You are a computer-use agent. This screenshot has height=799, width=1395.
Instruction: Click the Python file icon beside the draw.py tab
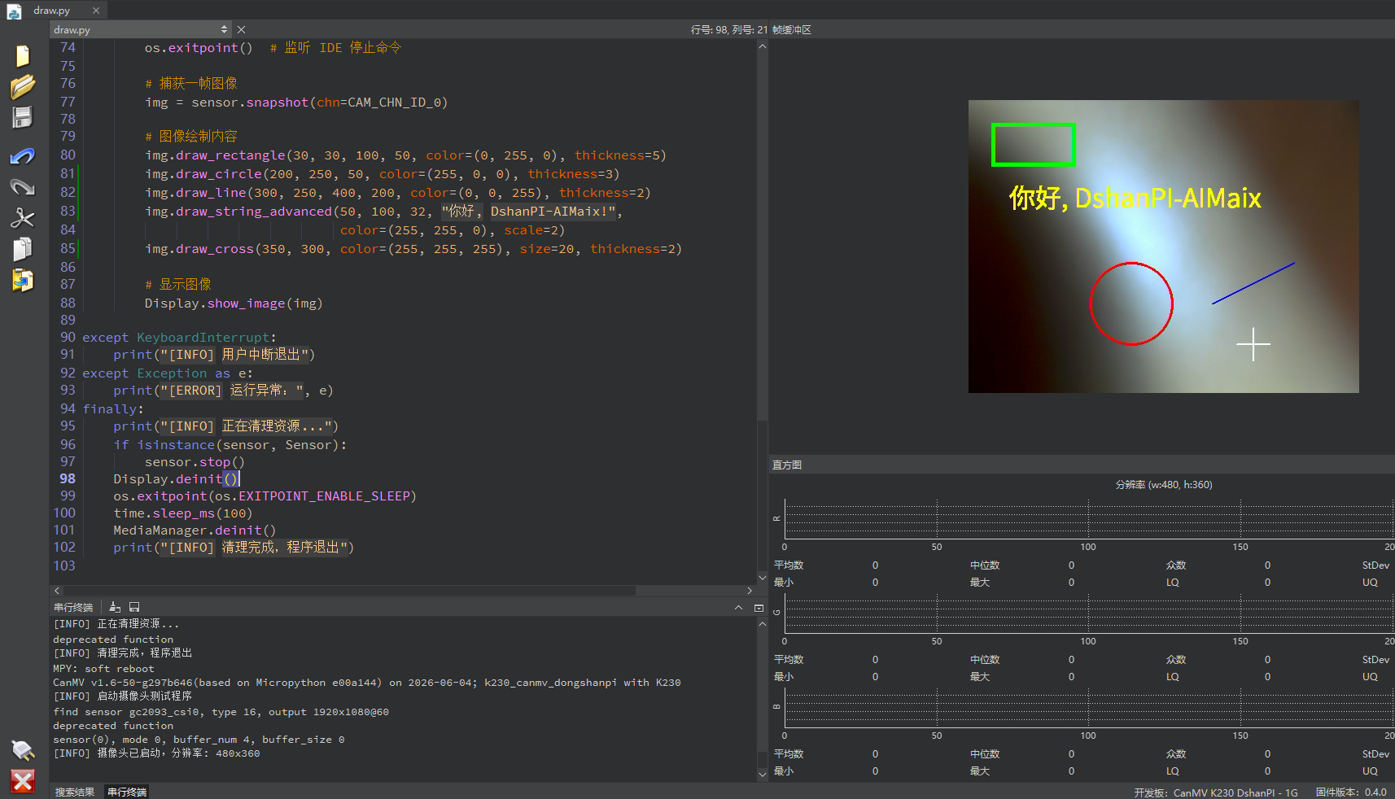pos(14,11)
